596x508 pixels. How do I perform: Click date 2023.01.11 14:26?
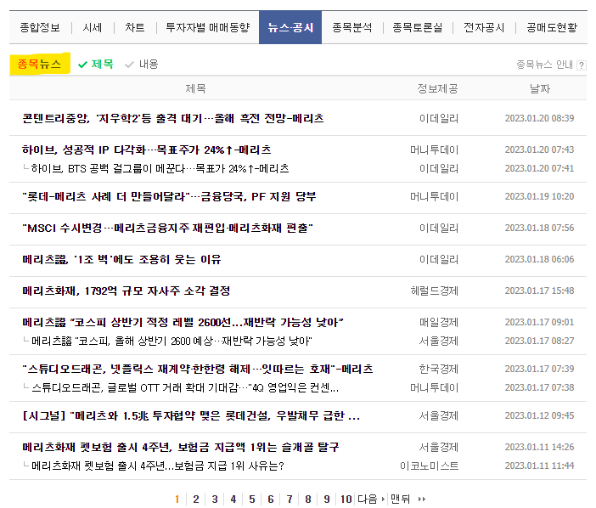click(539, 447)
